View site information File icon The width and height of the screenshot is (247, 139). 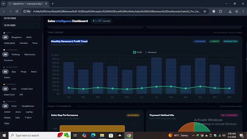[27, 11]
